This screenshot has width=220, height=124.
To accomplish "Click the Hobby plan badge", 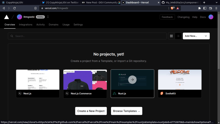I will pyautogui.click(x=40, y=17).
